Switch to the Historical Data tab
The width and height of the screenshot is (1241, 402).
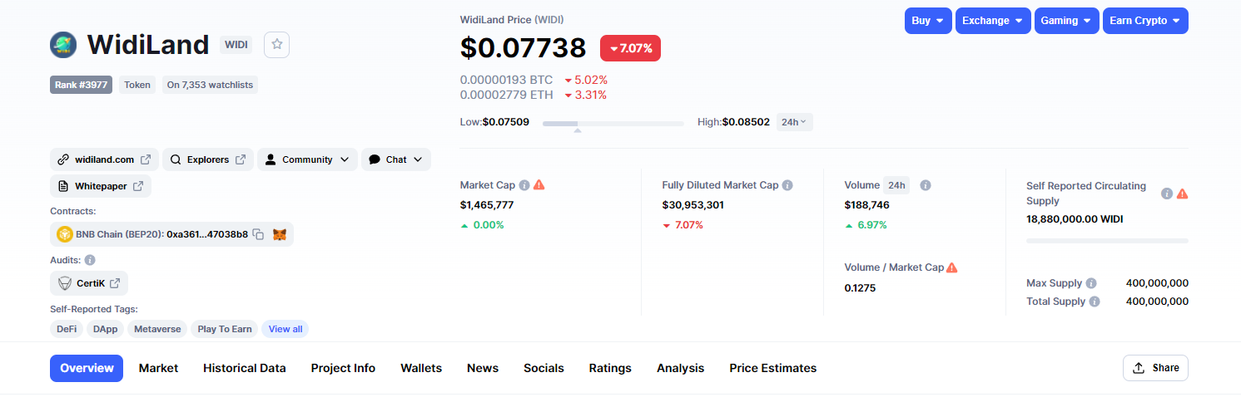click(x=245, y=368)
